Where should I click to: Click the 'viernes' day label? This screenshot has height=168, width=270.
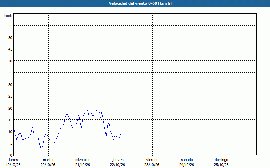(x=152, y=160)
